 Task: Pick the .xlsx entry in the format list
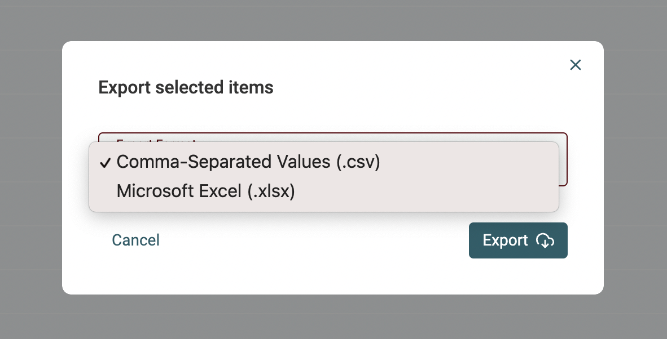pyautogui.click(x=271, y=191)
